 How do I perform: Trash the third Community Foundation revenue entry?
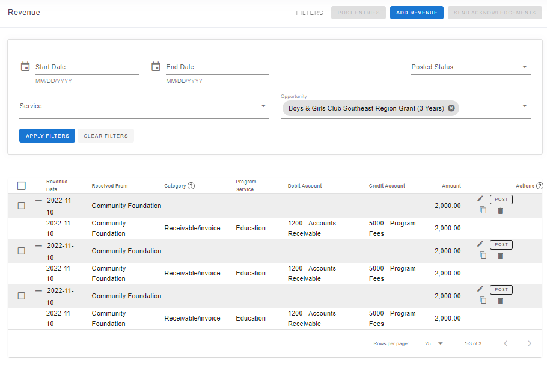tap(500, 301)
